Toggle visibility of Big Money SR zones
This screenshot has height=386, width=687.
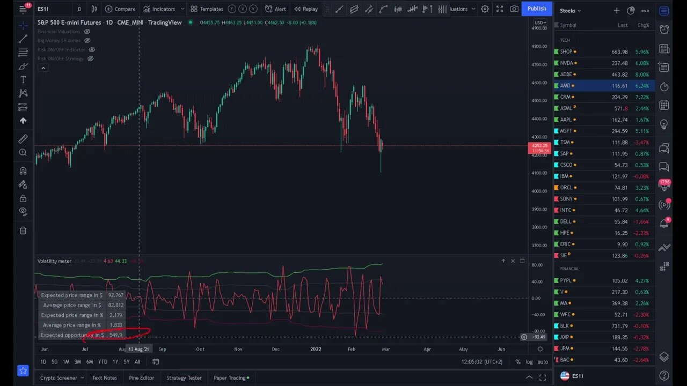[87, 40]
